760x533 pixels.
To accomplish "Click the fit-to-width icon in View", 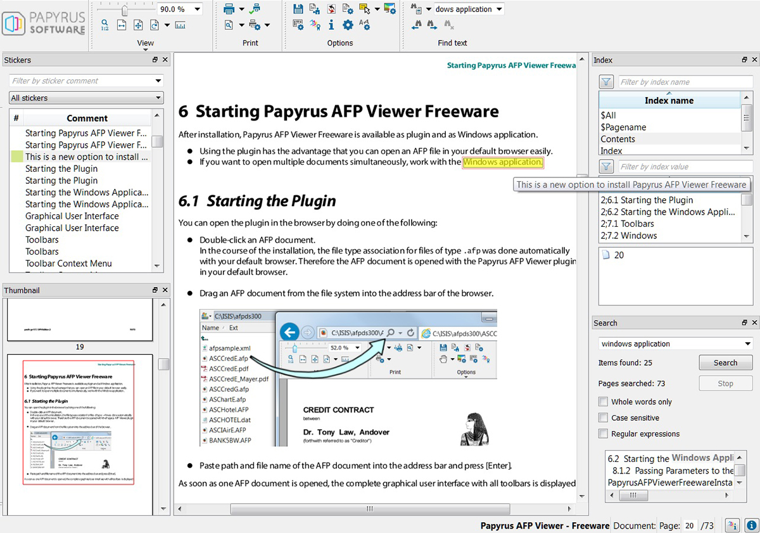I will coord(122,25).
